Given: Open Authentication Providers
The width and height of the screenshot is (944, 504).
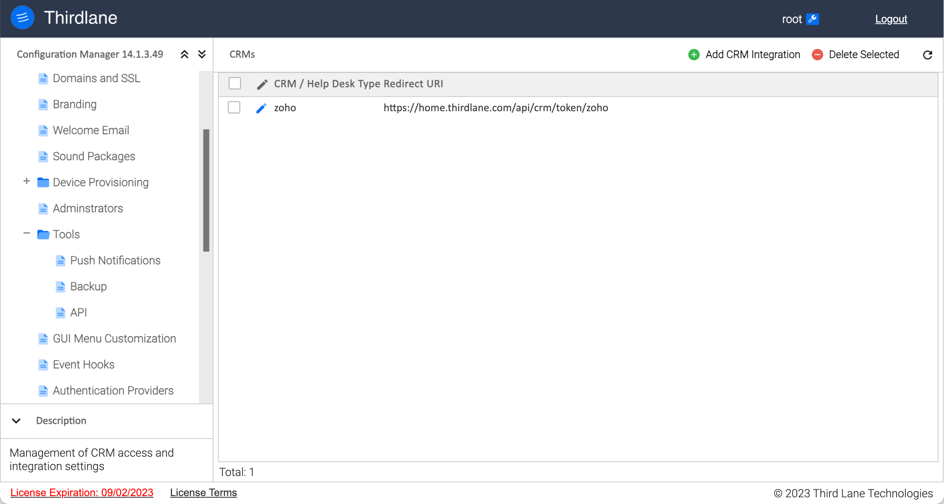Looking at the screenshot, I should pyautogui.click(x=113, y=390).
